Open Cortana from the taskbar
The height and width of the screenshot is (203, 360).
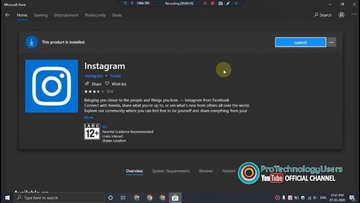[110, 198]
